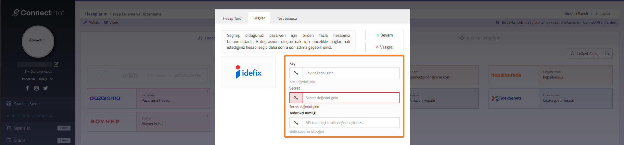Click Oturumu Kapat logout link
The height and width of the screenshot is (145, 624).
click(x=38, y=72)
